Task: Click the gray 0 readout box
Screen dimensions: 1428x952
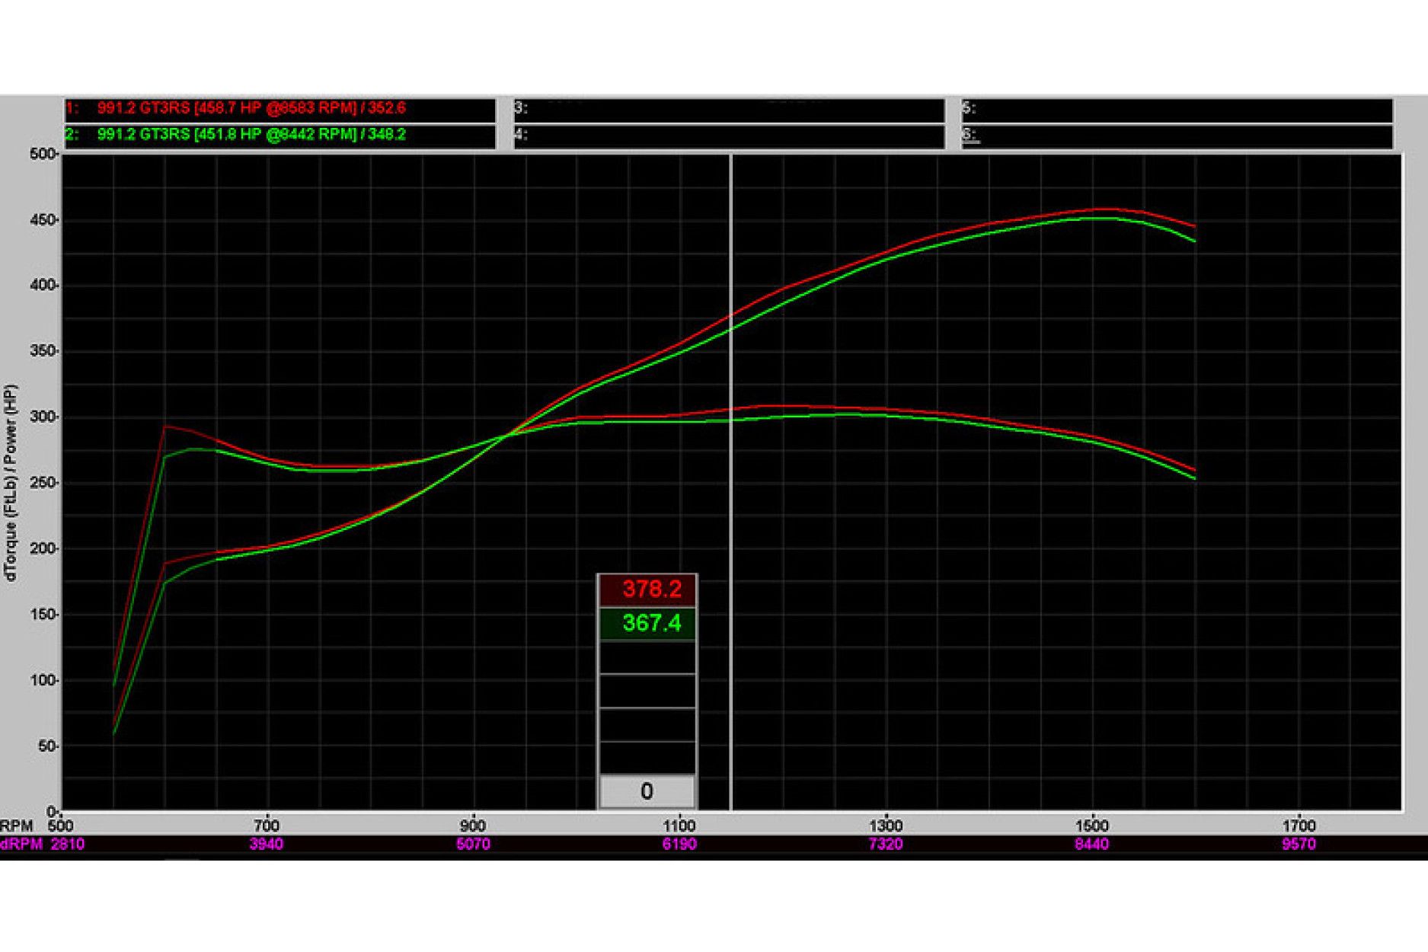Action: click(647, 791)
